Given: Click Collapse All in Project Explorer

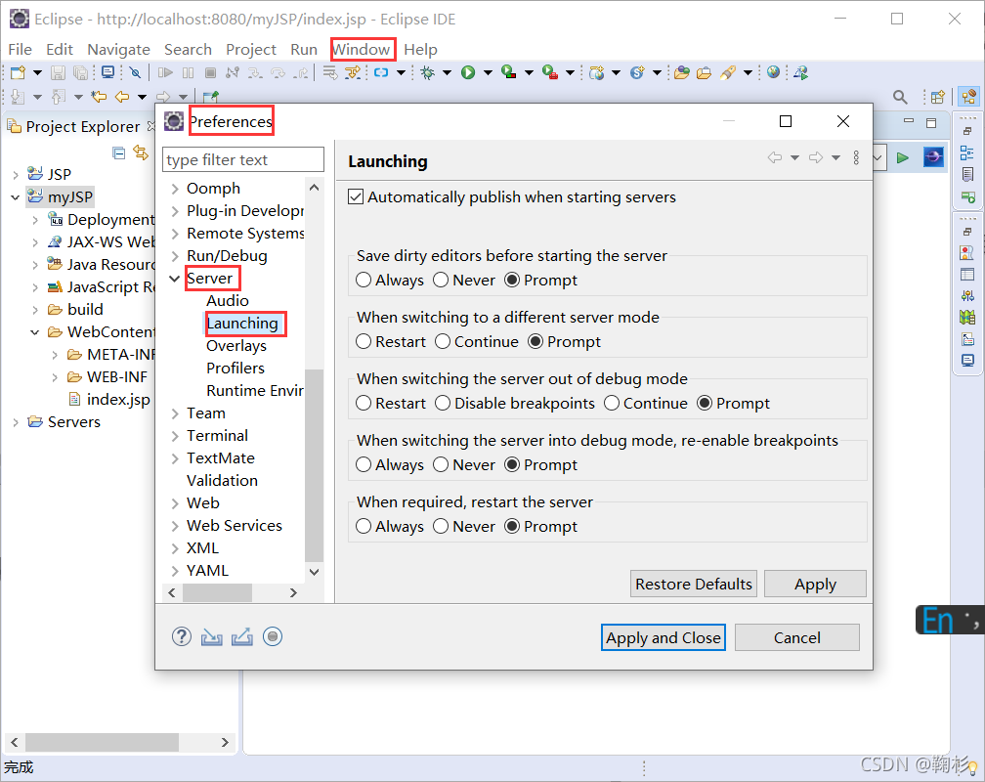Looking at the screenshot, I should coord(119,152).
